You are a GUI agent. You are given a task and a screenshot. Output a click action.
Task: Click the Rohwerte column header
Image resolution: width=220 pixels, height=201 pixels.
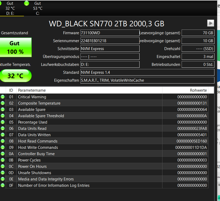(x=185, y=90)
